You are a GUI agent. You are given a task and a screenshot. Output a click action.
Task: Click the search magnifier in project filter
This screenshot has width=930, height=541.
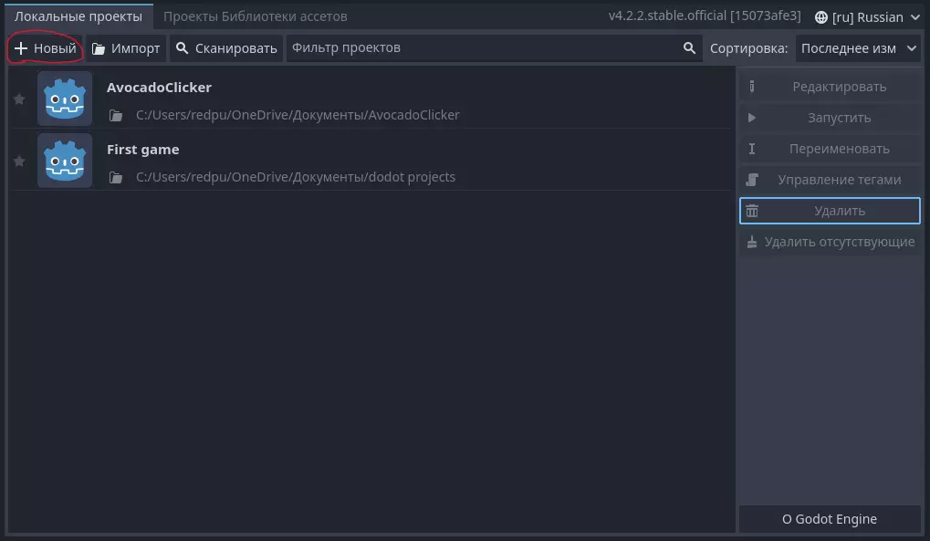(x=690, y=48)
